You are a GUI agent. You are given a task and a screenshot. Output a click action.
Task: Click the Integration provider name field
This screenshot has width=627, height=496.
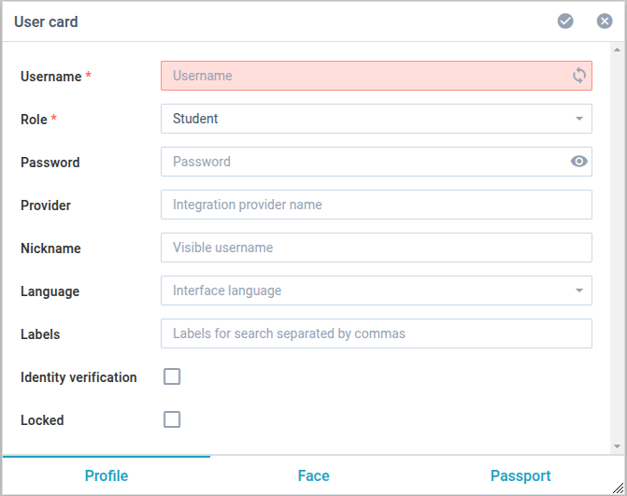click(x=376, y=205)
